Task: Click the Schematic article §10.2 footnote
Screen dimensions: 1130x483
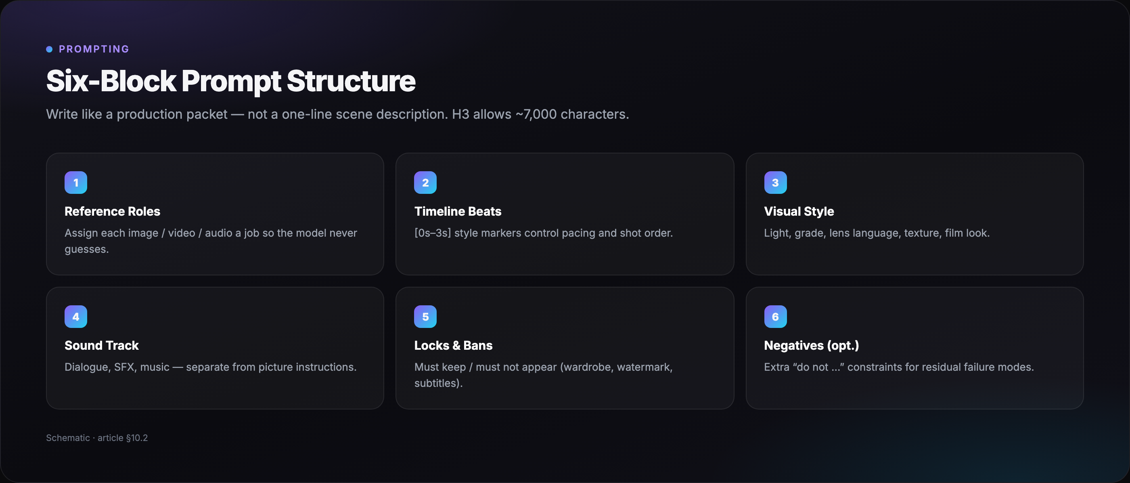Action: pos(97,438)
